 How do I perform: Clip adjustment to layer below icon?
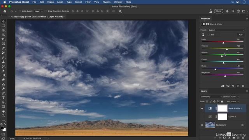coord(223,86)
